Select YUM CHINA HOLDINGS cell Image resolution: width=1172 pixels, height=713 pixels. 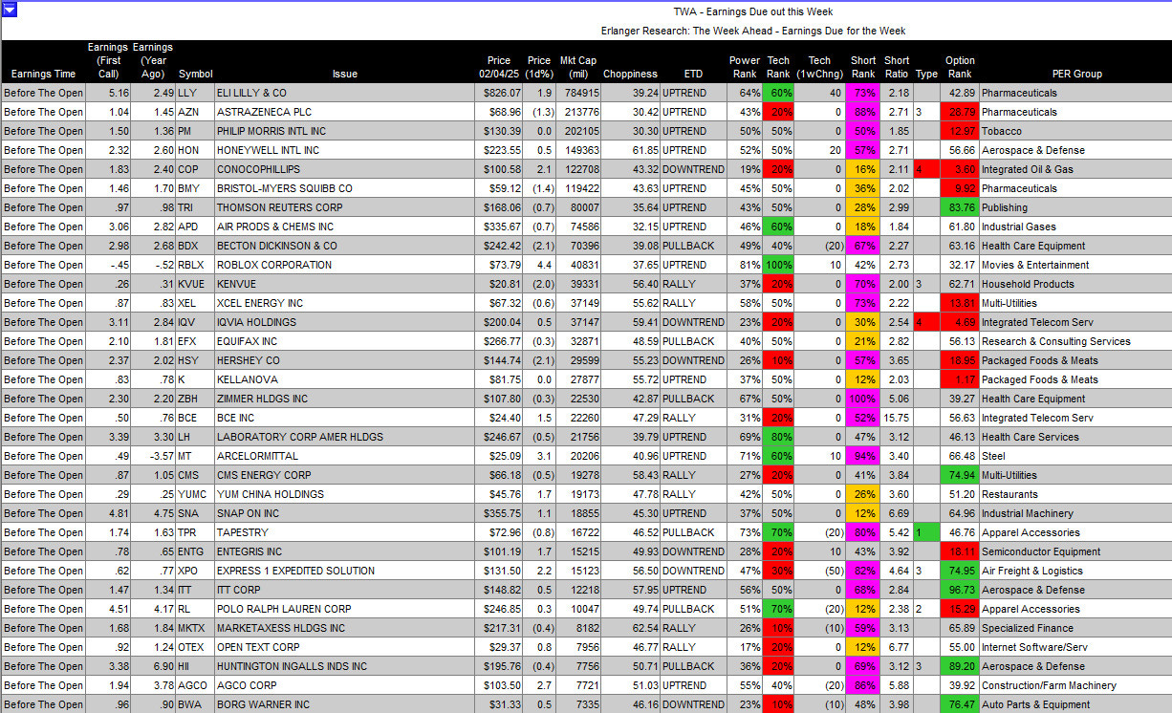pyautogui.click(x=344, y=494)
